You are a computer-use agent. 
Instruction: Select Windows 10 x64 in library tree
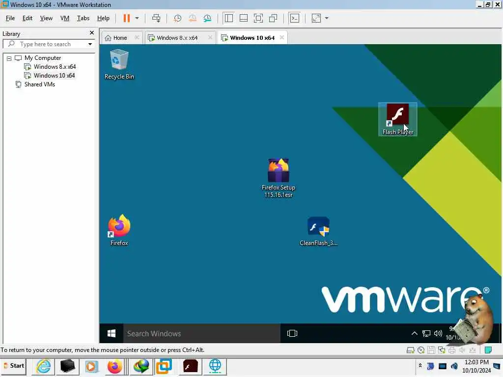(x=54, y=76)
